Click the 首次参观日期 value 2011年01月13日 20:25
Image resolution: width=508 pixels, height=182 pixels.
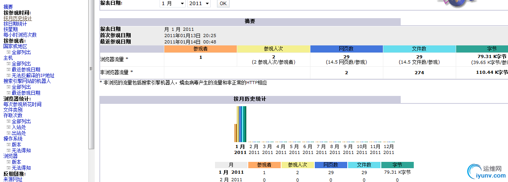(190, 36)
